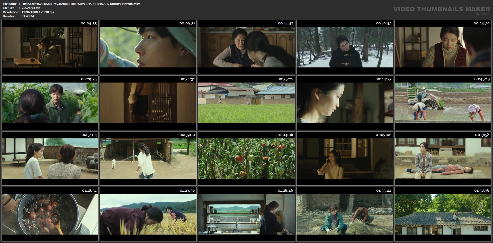This screenshot has height=243, width=493.
Task: Select the phone call thumbnail at 01:09:02
Action: pyautogui.click(x=345, y=158)
